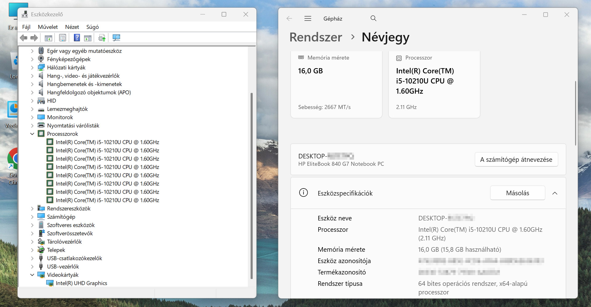Click the 'Eszközkezelő' window title text
This screenshot has width=591, height=307.
(x=47, y=14)
